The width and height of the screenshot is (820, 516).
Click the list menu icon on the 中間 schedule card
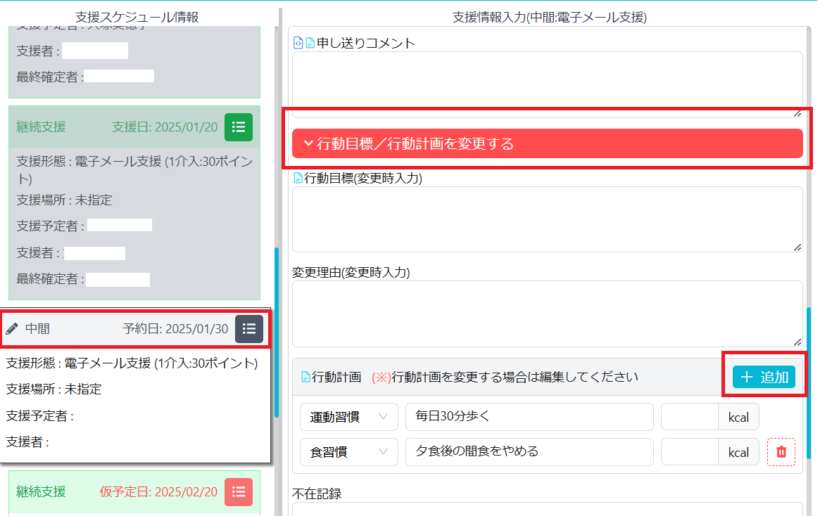coord(249,328)
